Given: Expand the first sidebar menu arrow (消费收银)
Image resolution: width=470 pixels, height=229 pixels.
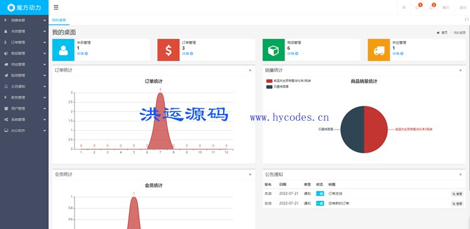Looking at the screenshot, I should coord(44,21).
